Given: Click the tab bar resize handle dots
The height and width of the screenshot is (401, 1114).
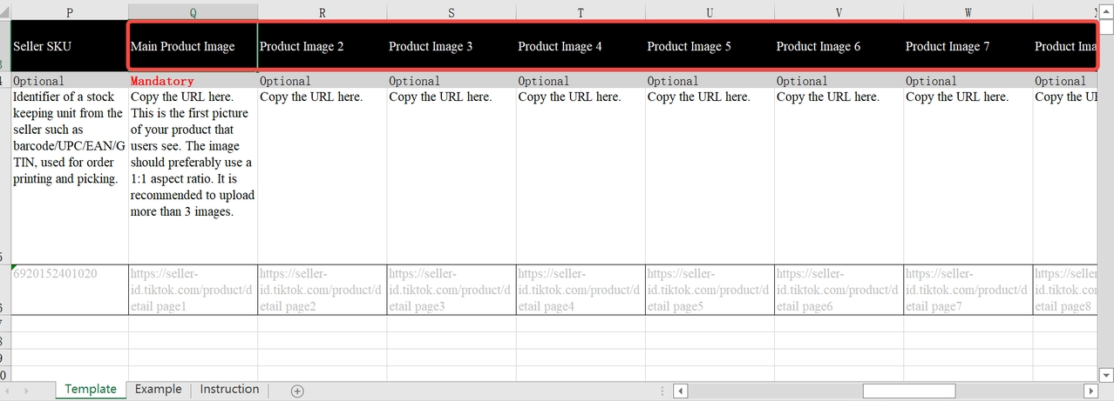Looking at the screenshot, I should tap(664, 391).
